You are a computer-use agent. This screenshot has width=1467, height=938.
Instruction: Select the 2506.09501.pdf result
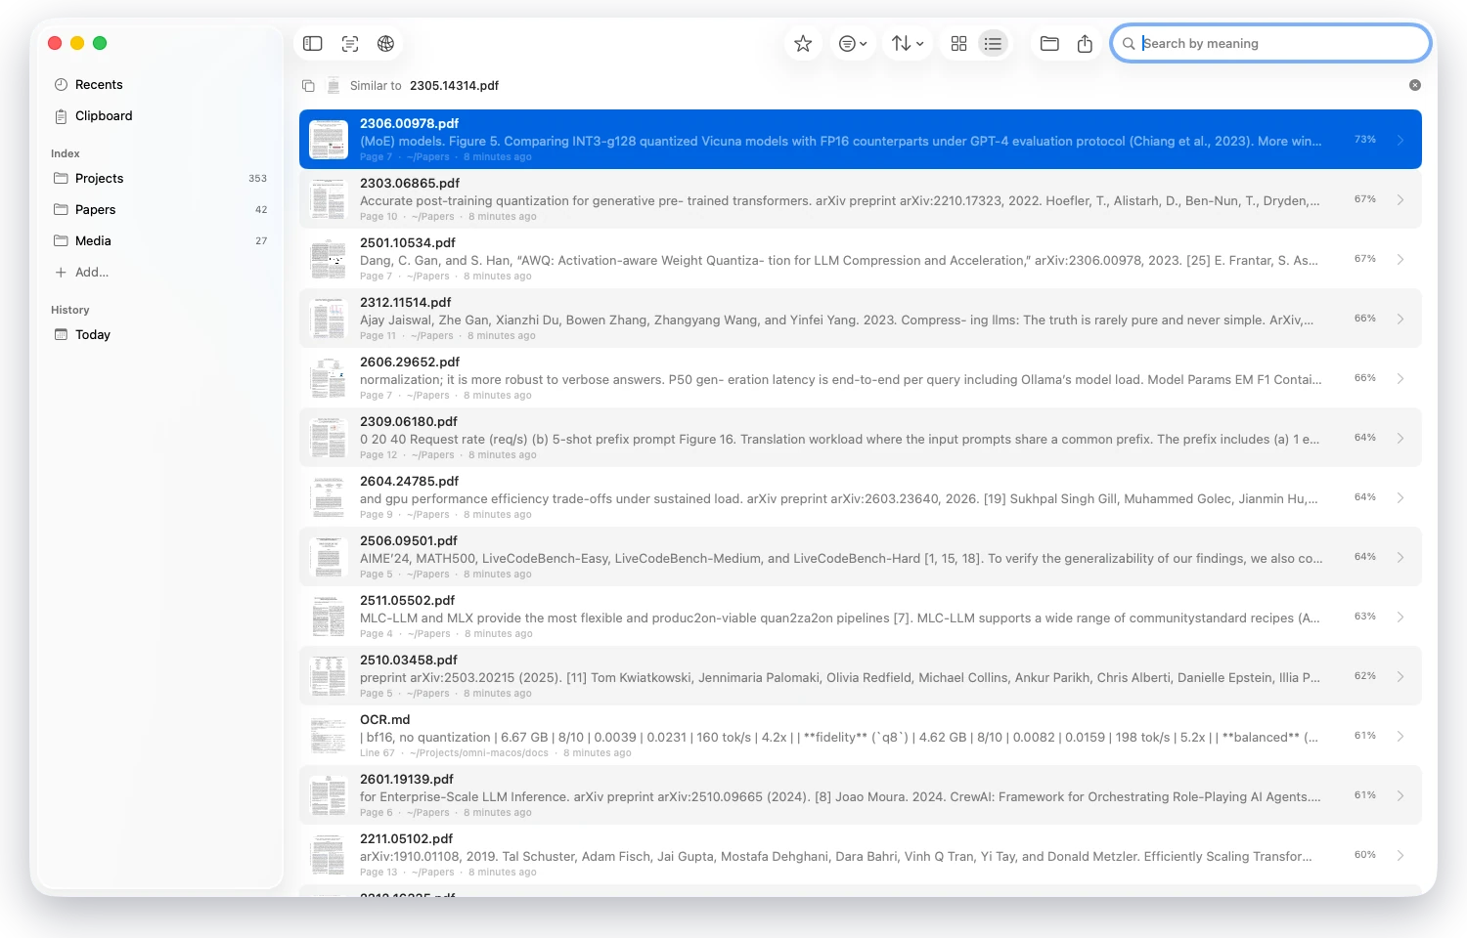click(861, 557)
